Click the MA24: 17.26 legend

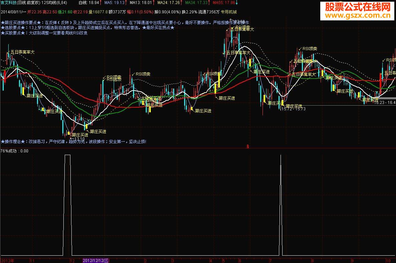(169, 3)
